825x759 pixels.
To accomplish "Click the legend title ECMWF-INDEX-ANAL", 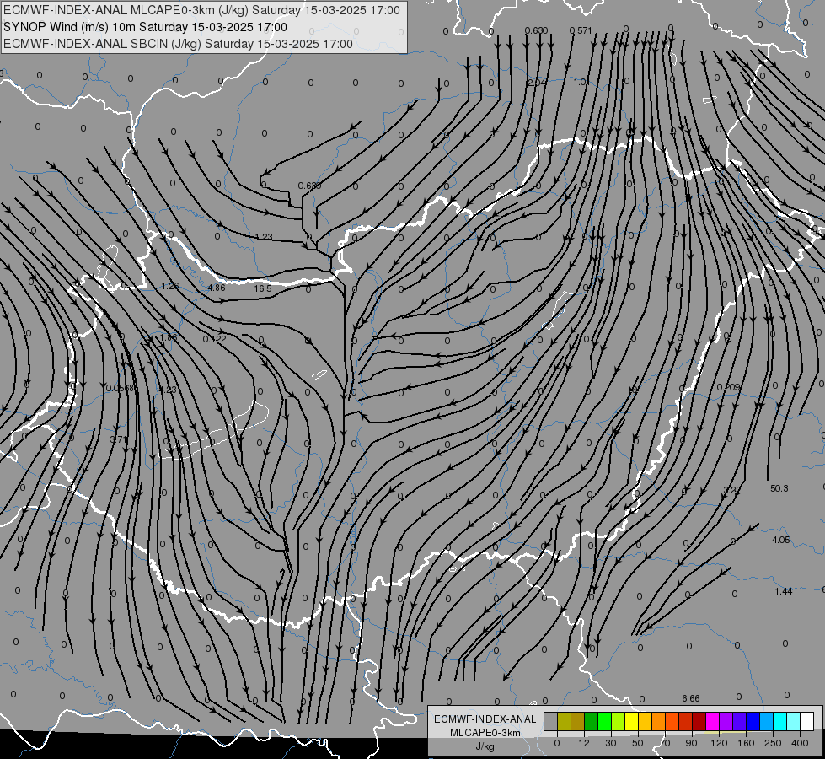I will [x=485, y=719].
